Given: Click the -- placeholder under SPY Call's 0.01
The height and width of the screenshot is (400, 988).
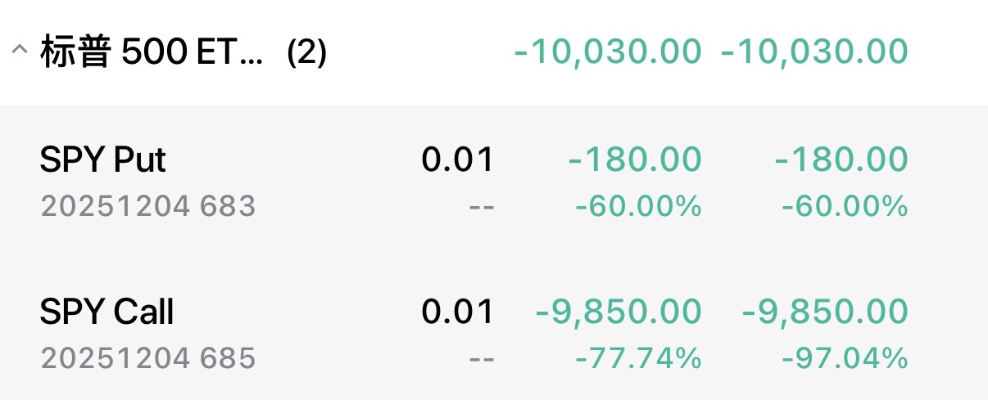Looking at the screenshot, I should tap(481, 358).
